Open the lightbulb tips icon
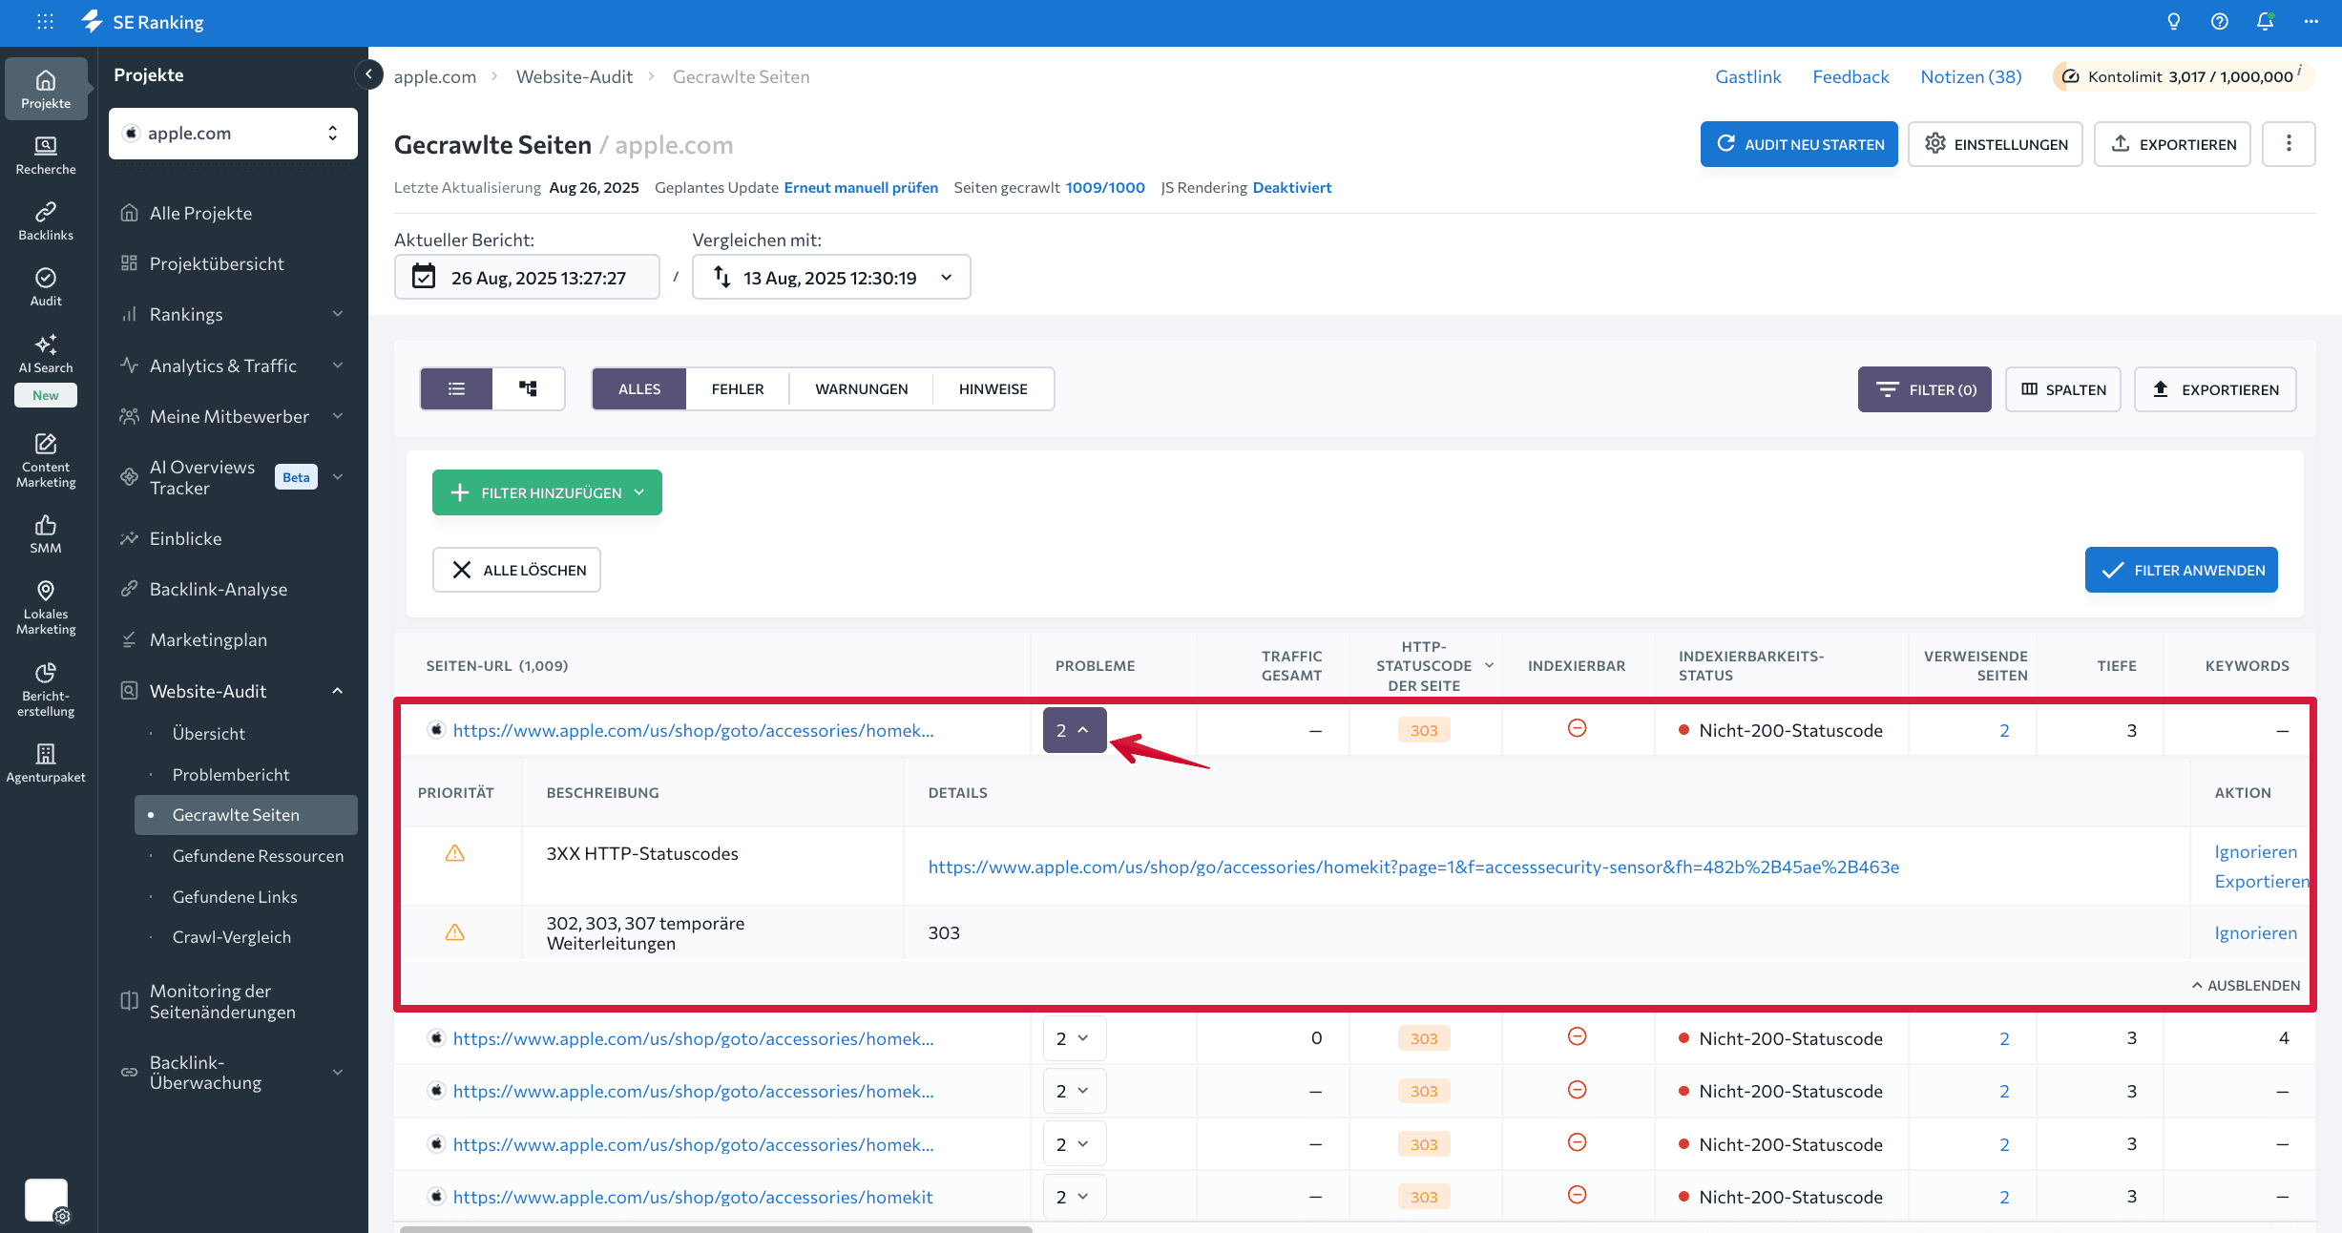2342x1233 pixels. [x=2174, y=21]
